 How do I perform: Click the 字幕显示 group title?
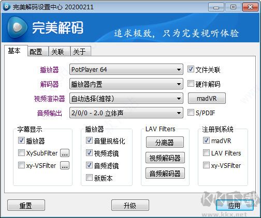[x=30, y=129]
